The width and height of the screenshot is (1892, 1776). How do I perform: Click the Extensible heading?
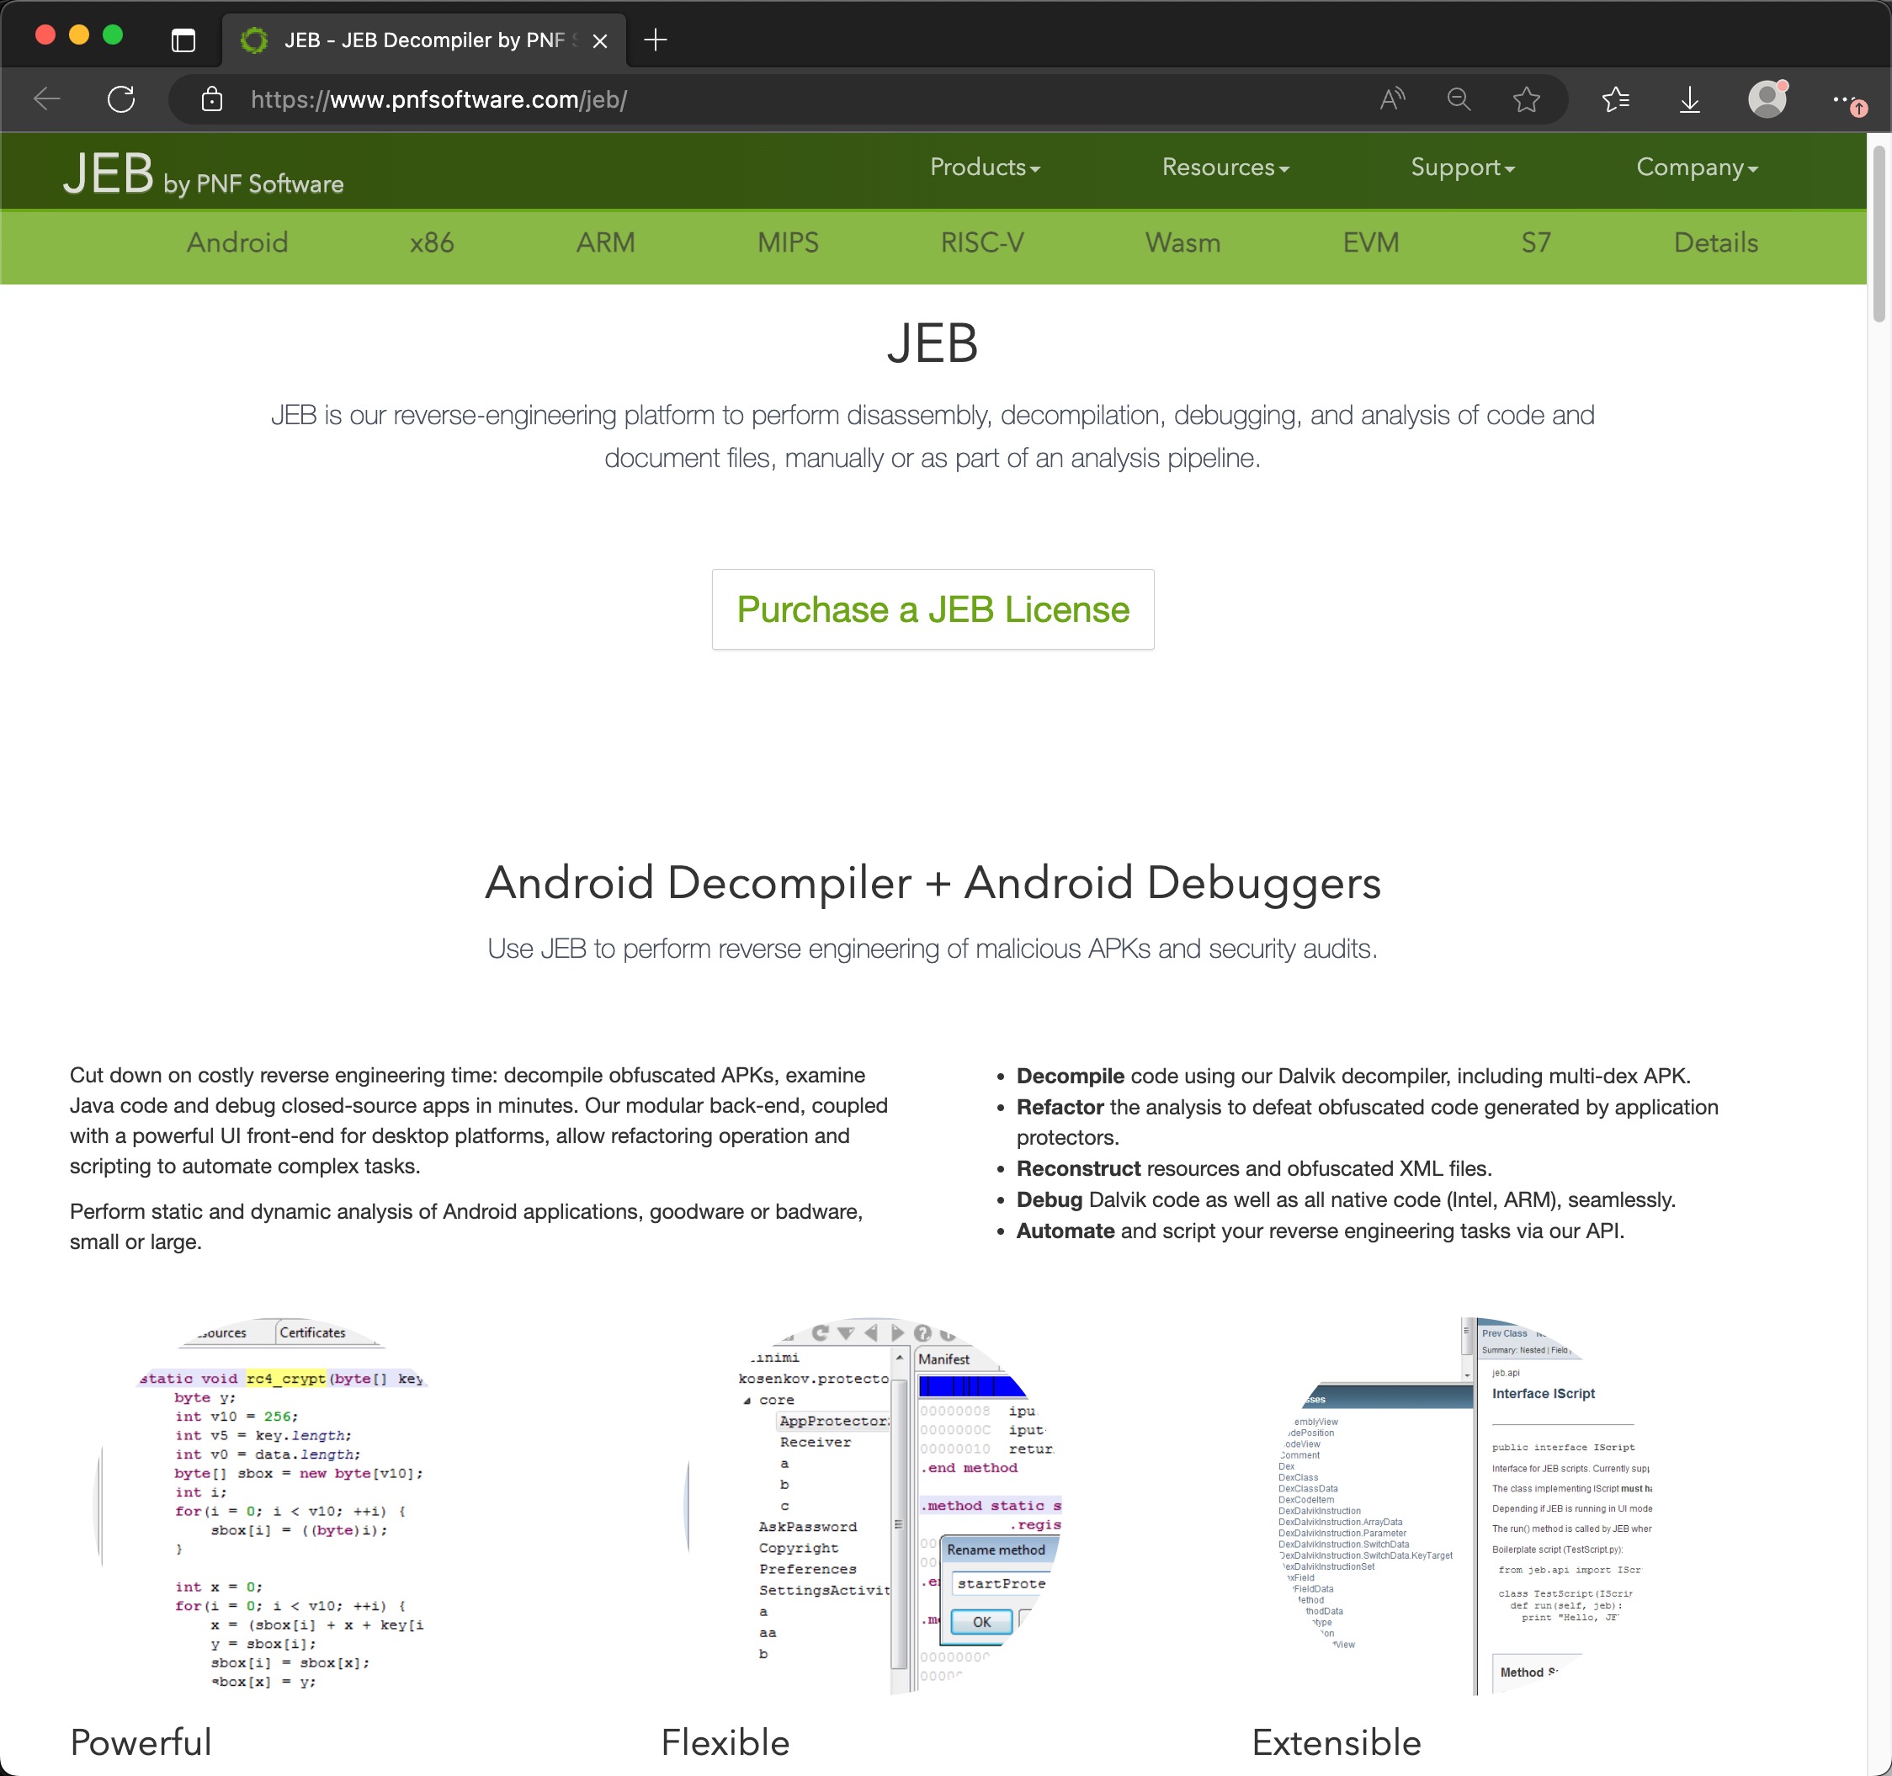point(1337,1741)
